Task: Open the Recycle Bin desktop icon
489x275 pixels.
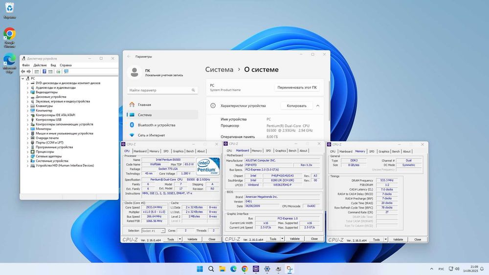Action: [10, 10]
